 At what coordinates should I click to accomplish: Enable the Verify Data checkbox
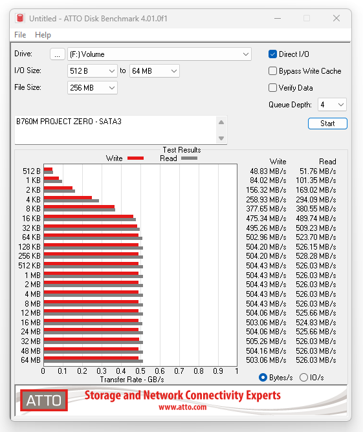pyautogui.click(x=272, y=87)
